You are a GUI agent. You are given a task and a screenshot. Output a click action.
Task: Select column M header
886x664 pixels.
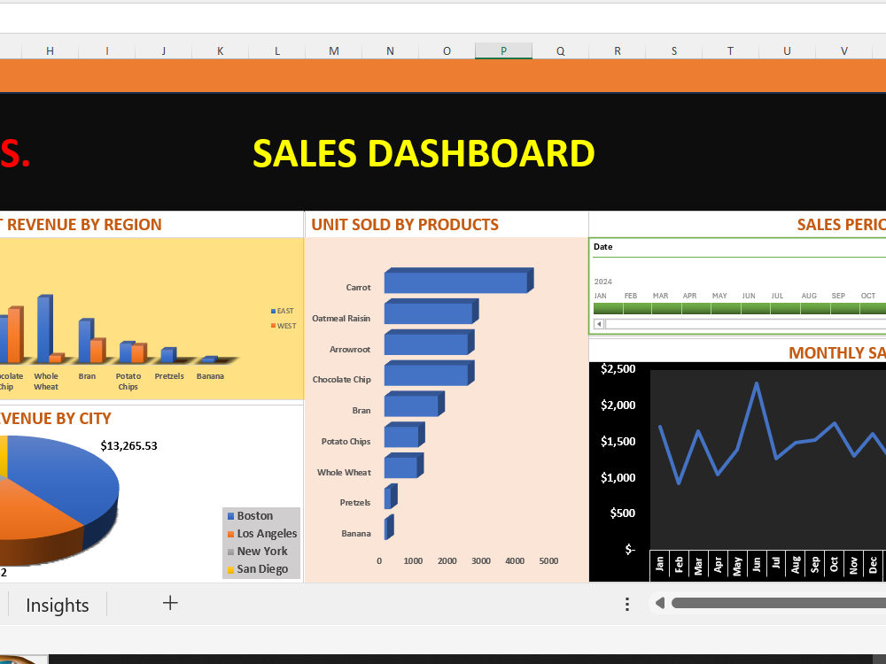click(334, 50)
